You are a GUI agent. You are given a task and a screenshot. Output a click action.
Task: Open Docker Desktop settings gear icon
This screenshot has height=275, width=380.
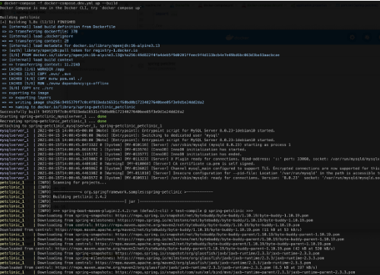pos(352,37)
